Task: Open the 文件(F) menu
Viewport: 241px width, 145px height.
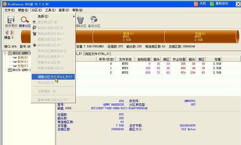Action: click(x=9, y=10)
